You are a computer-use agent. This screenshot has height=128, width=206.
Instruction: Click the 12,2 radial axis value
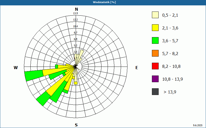[75, 20]
